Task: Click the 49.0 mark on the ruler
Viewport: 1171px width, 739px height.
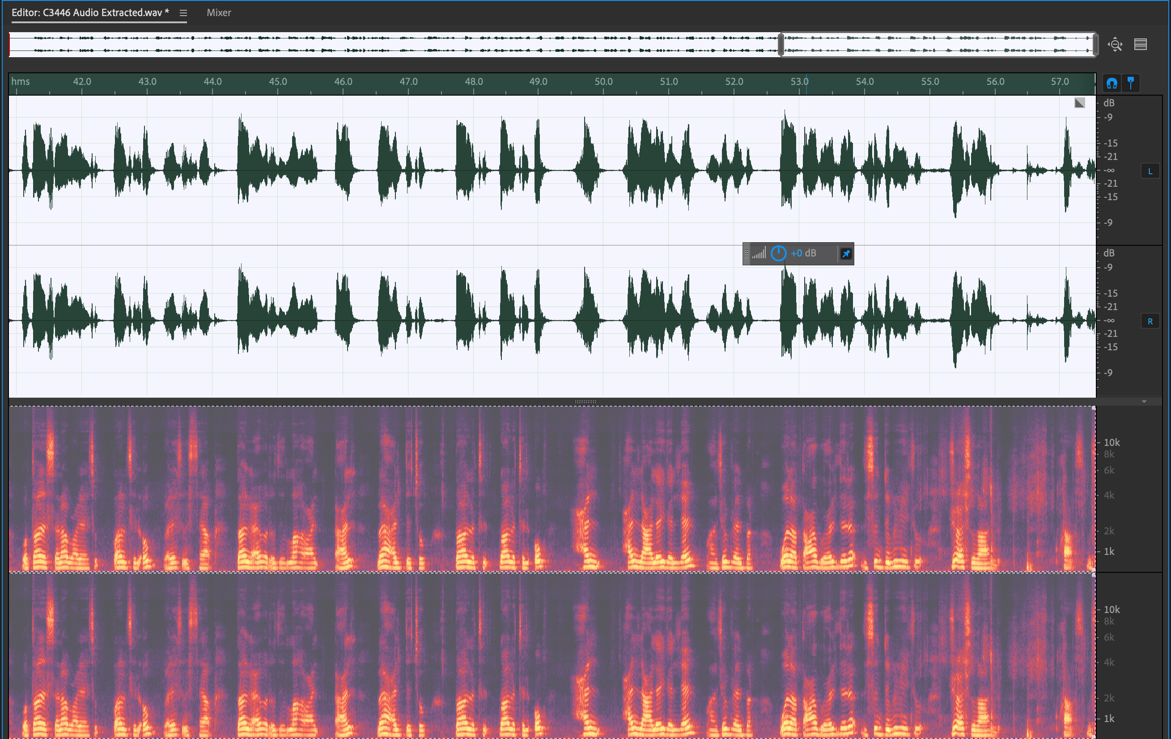Action: point(539,81)
